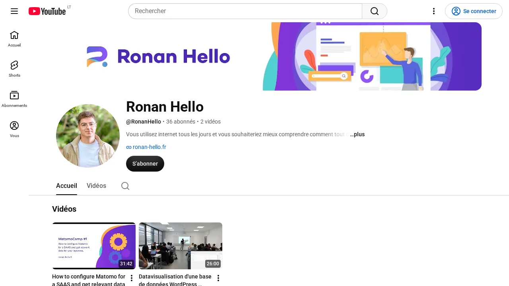Click the '36 abonnés' subscriber count
Viewport: 509px width, 286px height.
181,122
